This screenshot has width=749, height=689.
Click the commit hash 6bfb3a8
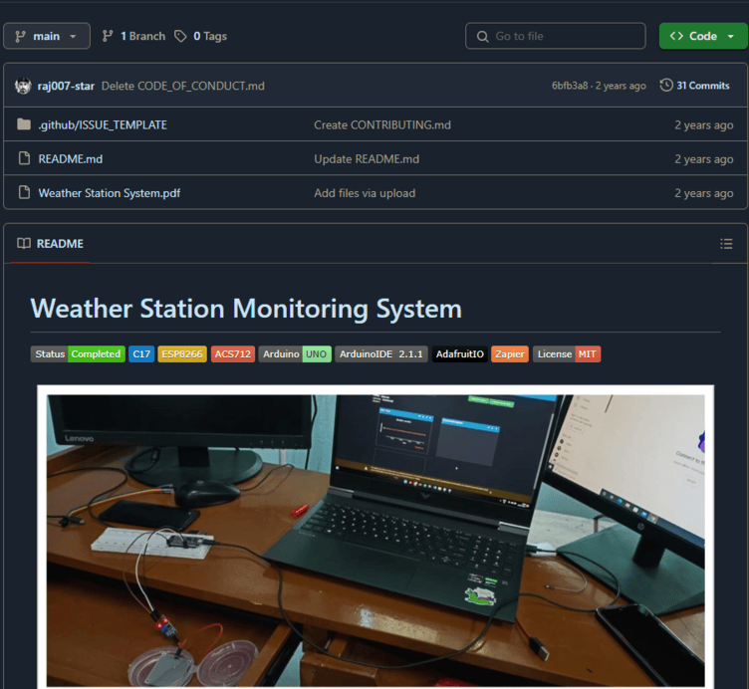click(570, 86)
